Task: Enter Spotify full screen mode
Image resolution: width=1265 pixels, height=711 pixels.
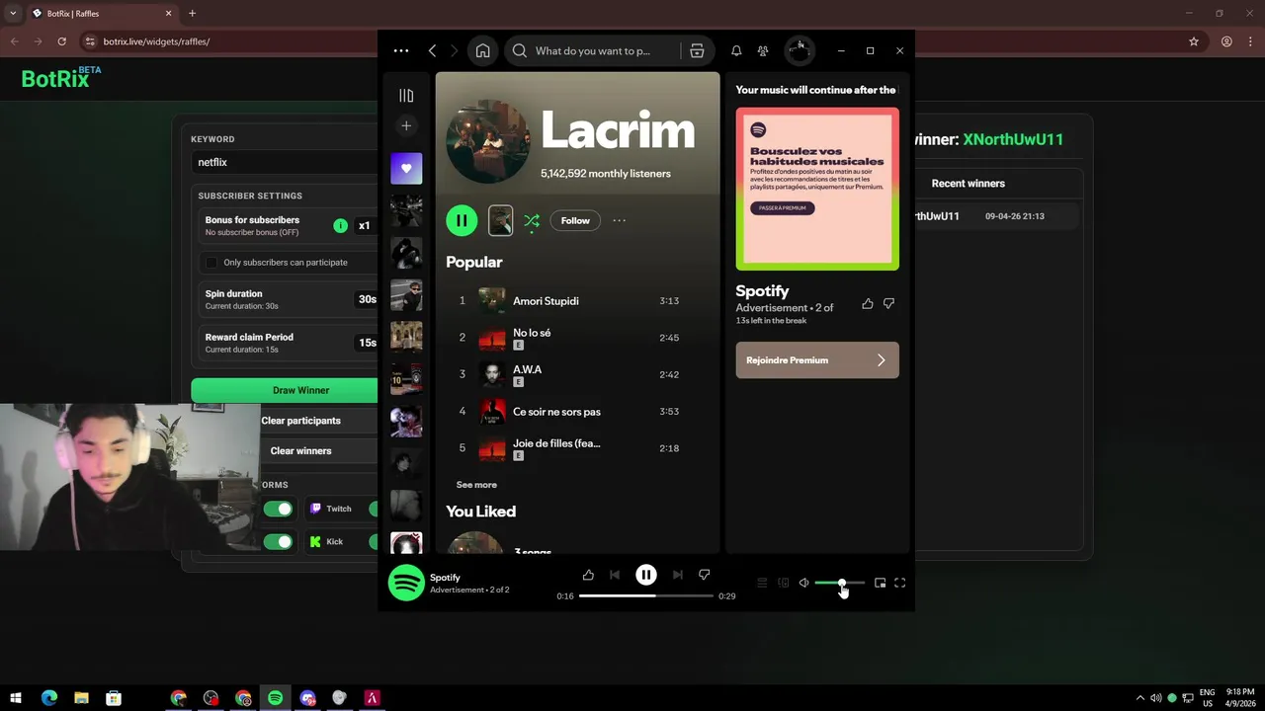Action: [899, 583]
